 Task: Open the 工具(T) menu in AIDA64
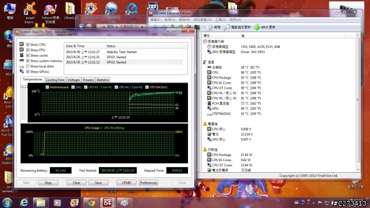[221, 20]
